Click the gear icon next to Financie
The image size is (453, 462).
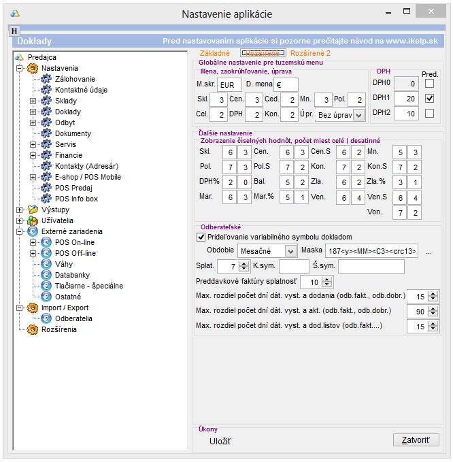pos(46,155)
